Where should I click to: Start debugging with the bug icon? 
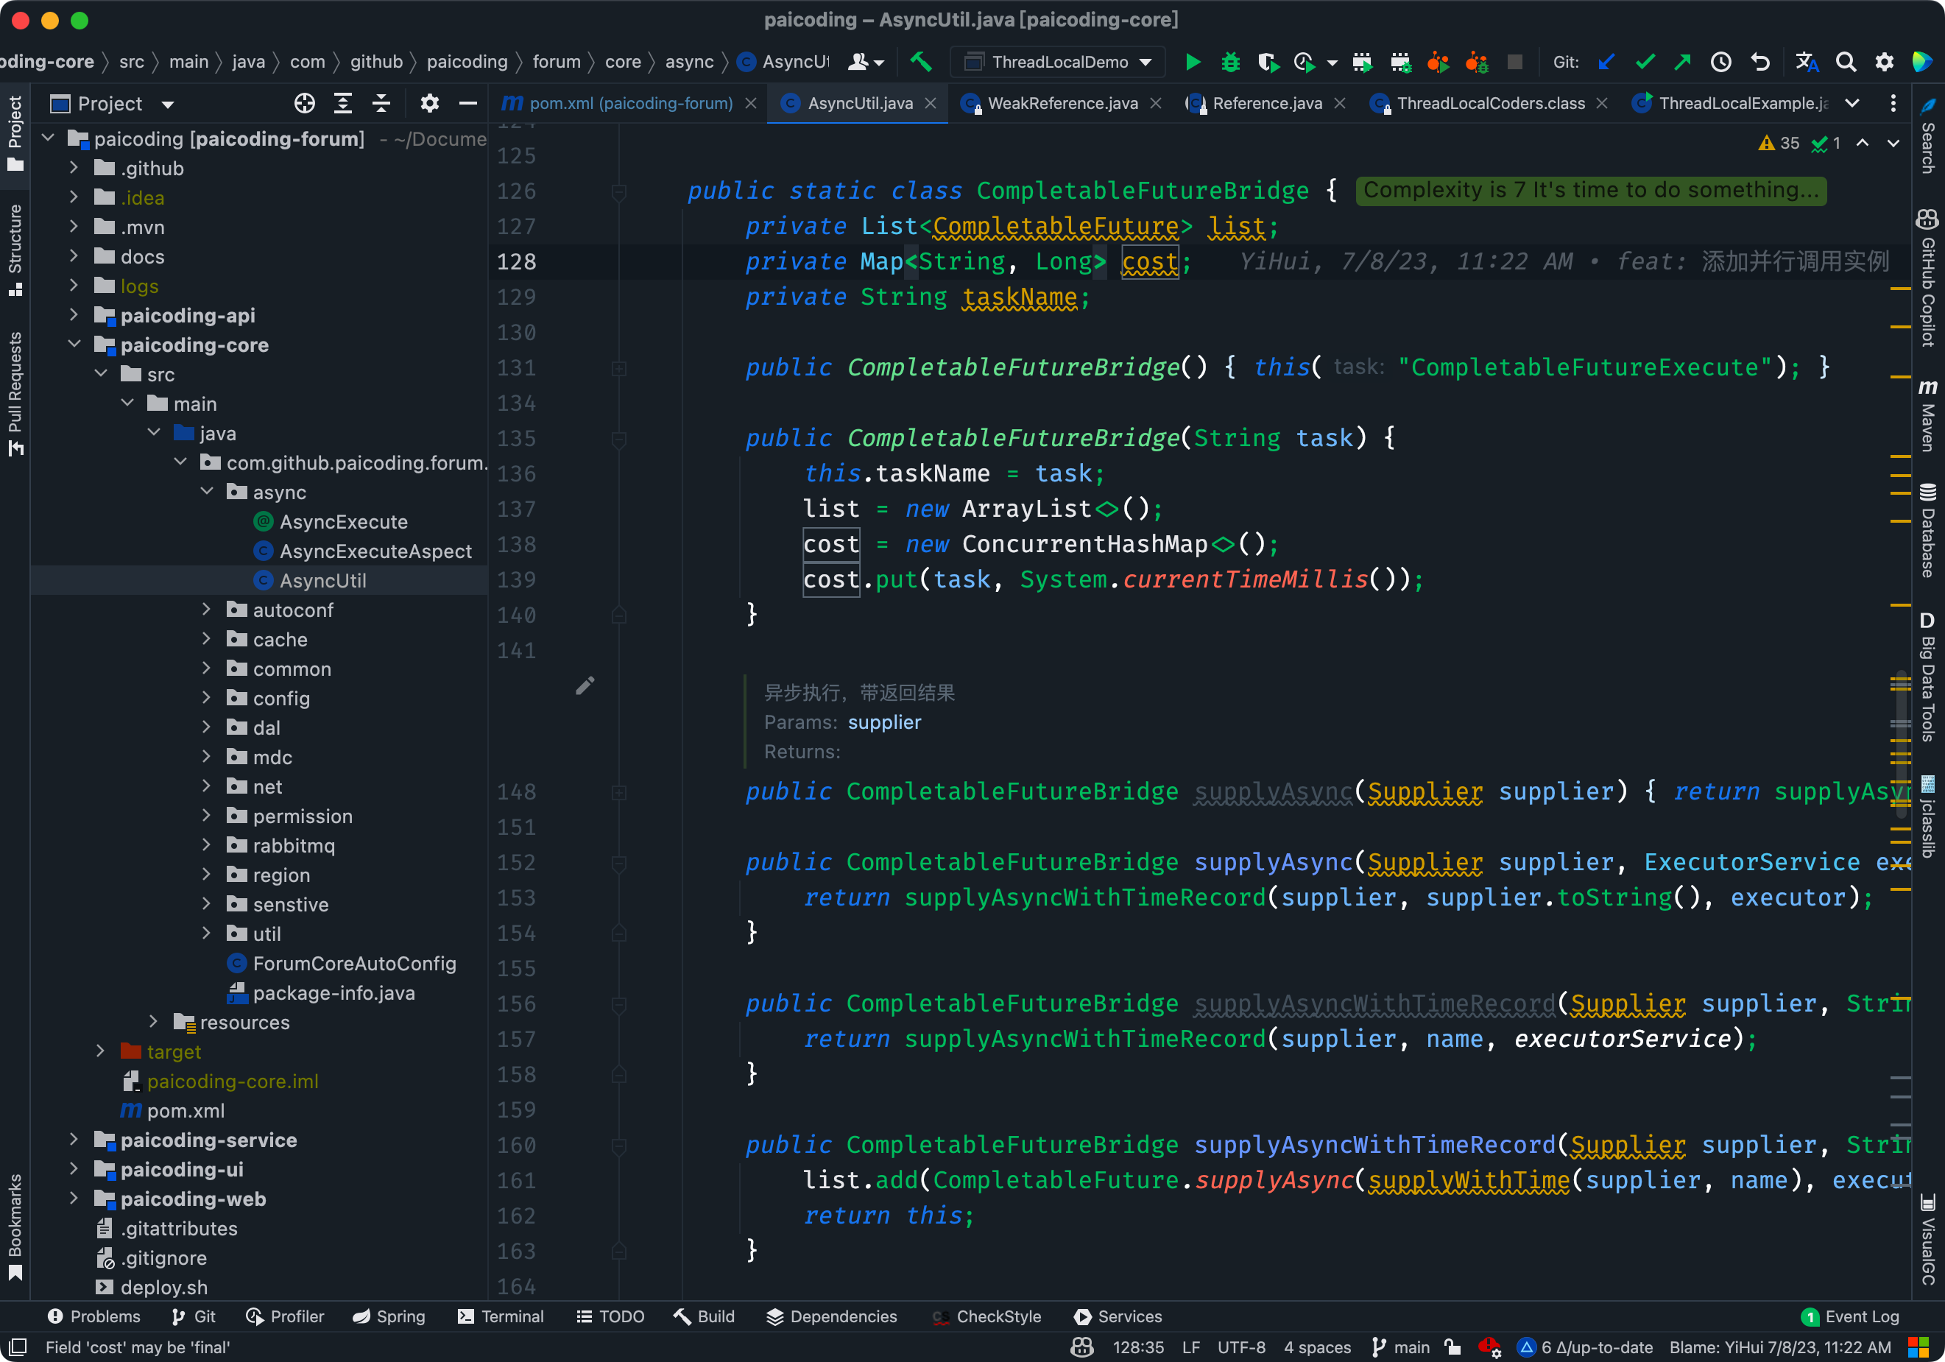tap(1230, 62)
